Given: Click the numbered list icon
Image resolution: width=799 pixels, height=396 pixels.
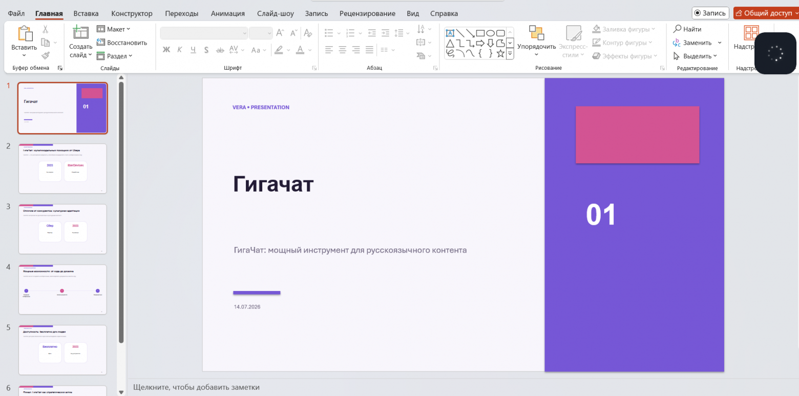Looking at the screenshot, I should tap(351, 33).
